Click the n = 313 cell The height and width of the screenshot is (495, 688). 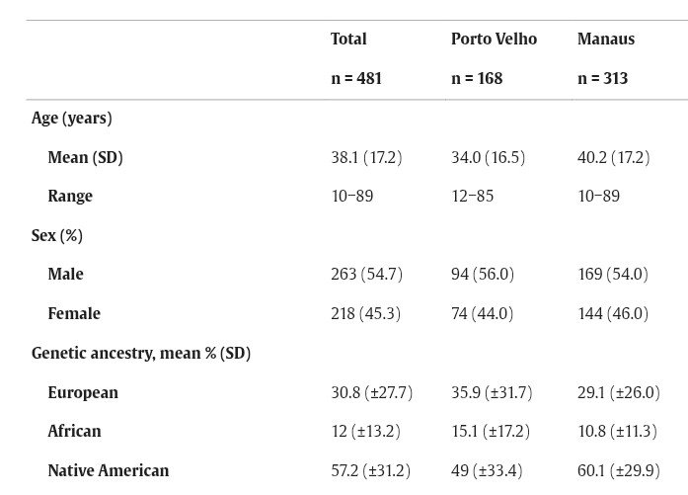[x=602, y=79]
